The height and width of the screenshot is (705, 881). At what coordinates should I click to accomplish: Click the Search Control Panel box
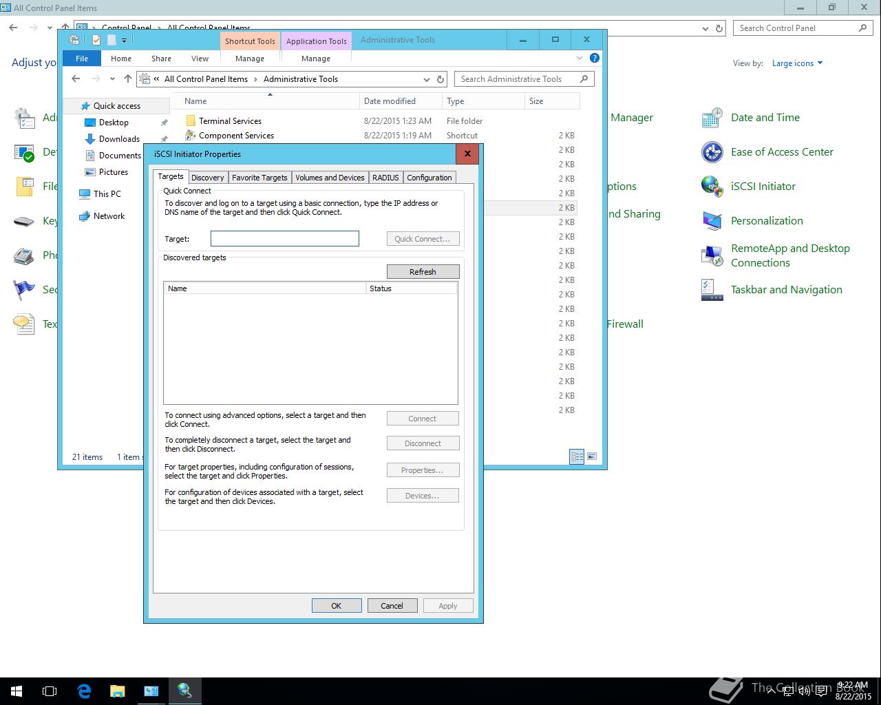tap(804, 28)
